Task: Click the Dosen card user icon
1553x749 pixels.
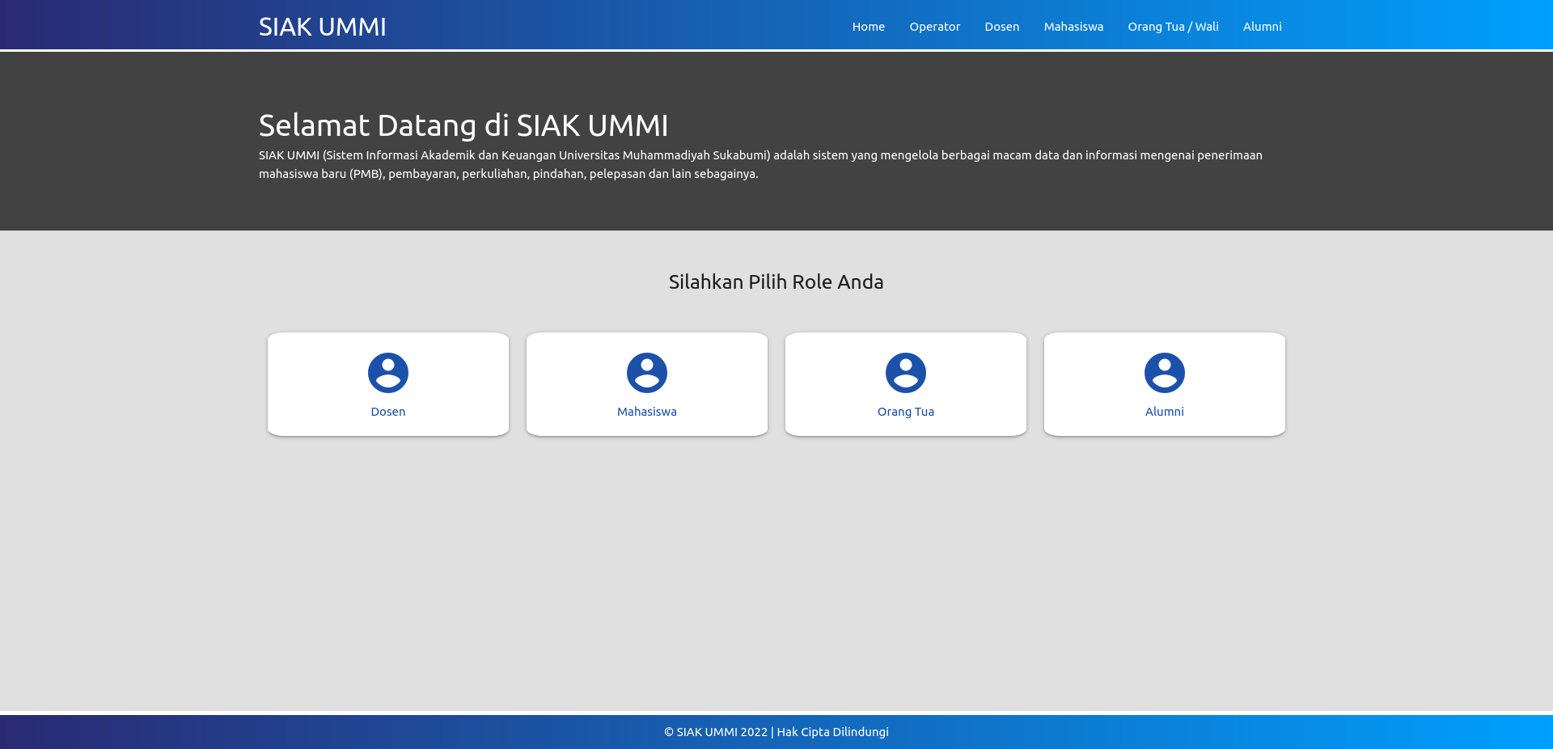Action: coord(388,373)
